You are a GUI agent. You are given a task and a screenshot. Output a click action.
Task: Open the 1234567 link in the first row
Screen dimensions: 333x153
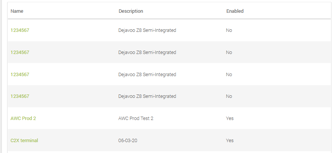[20, 30]
